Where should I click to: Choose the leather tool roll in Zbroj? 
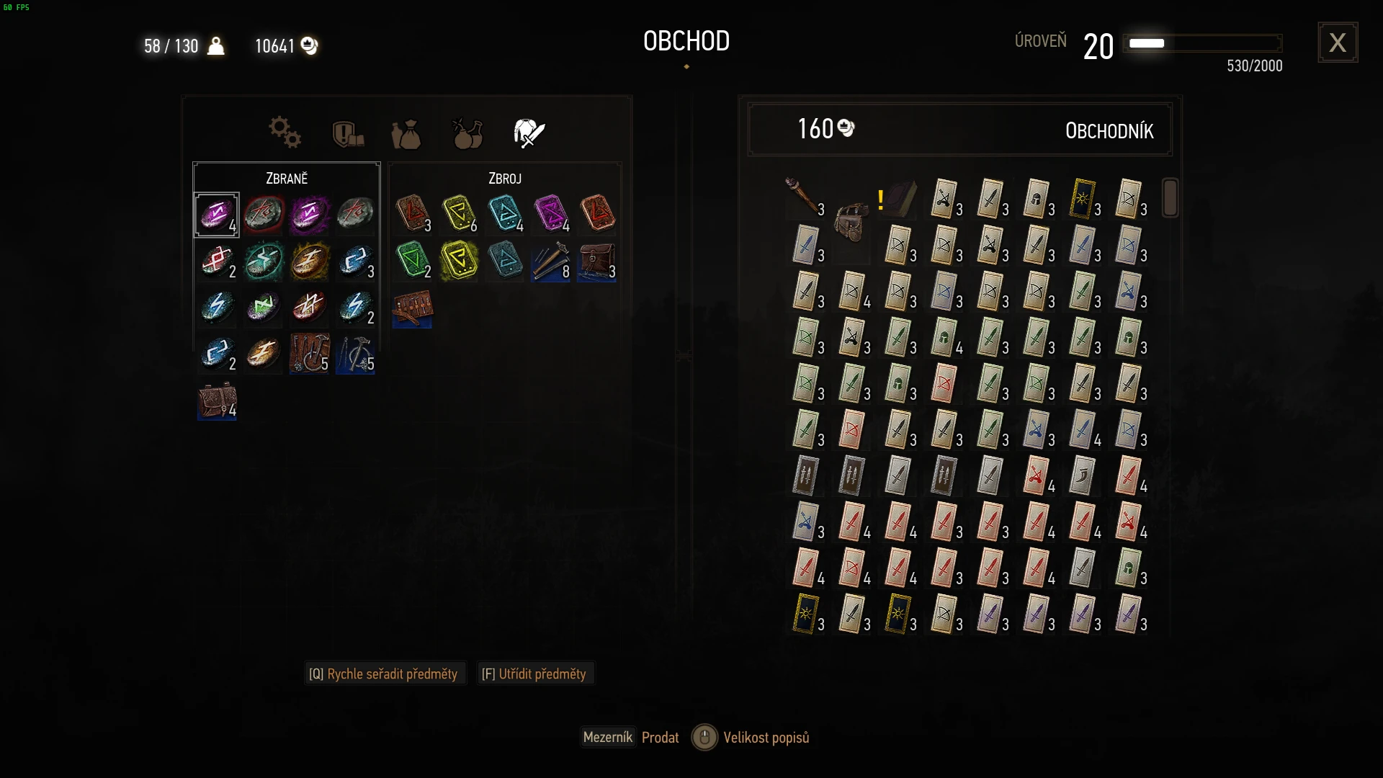pyautogui.click(x=412, y=308)
